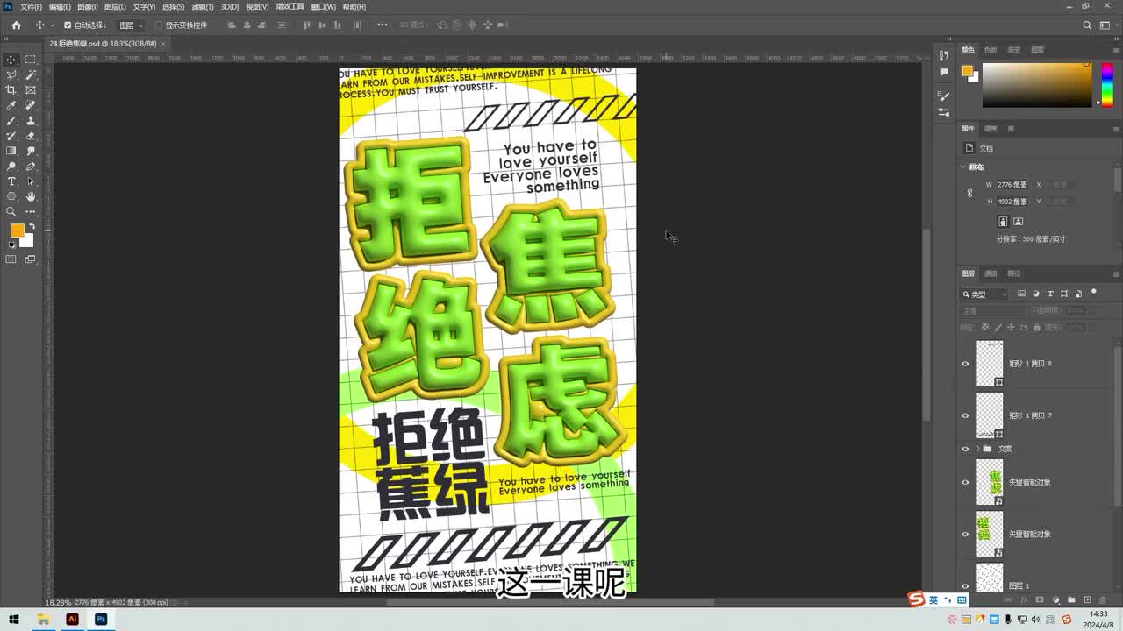This screenshot has height=631, width=1123.
Task: Open the blend mode 正常 dropdown
Action: [992, 311]
